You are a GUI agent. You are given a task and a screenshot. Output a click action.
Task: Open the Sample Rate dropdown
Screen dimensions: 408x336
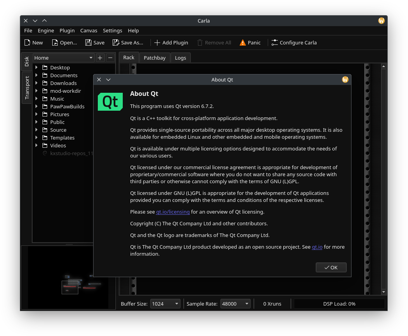235,304
